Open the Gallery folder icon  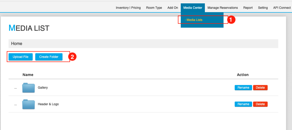point(29,88)
